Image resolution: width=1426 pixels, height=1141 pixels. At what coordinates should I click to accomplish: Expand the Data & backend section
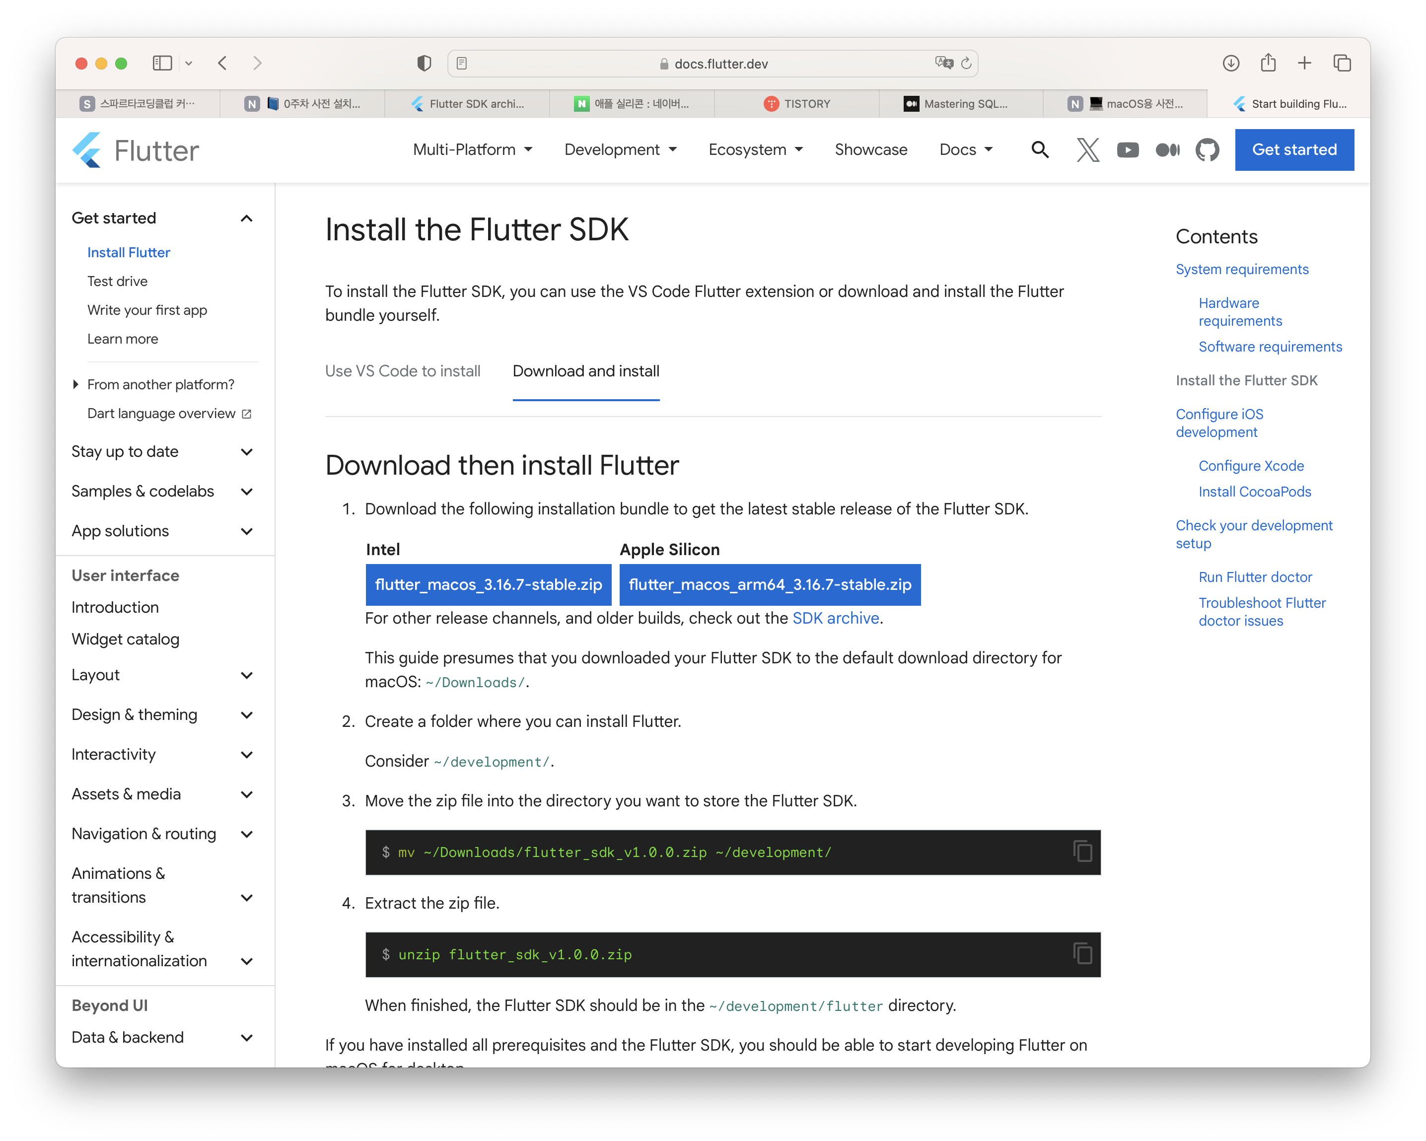click(247, 1038)
